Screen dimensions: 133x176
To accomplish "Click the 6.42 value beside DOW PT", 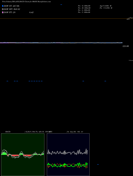I will click(31, 12).
